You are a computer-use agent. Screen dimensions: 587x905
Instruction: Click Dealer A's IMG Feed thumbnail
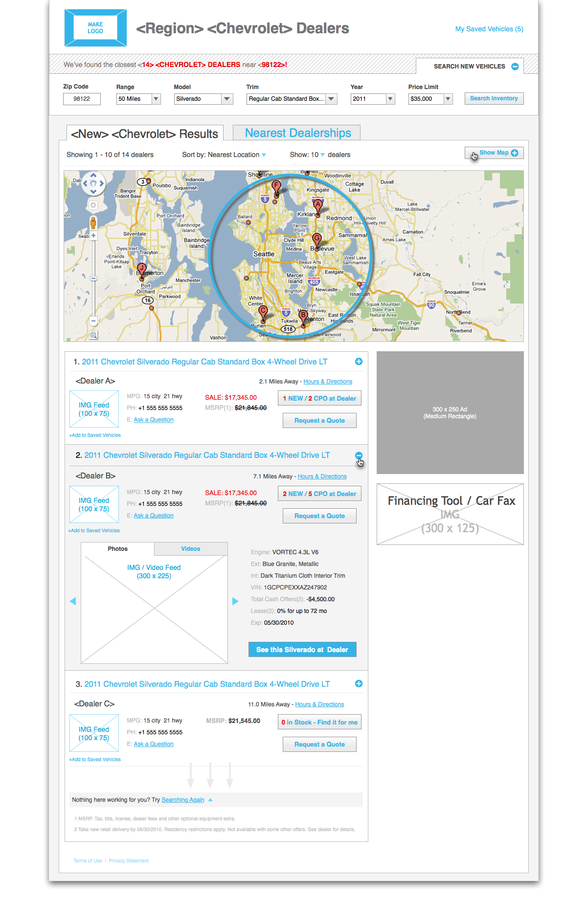coord(94,409)
